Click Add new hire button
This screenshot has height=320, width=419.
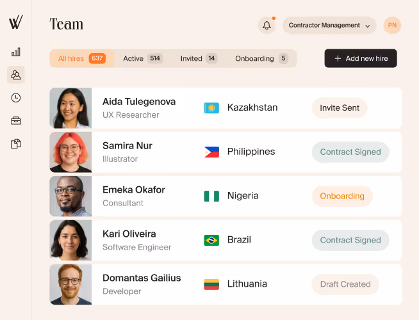[x=361, y=58]
